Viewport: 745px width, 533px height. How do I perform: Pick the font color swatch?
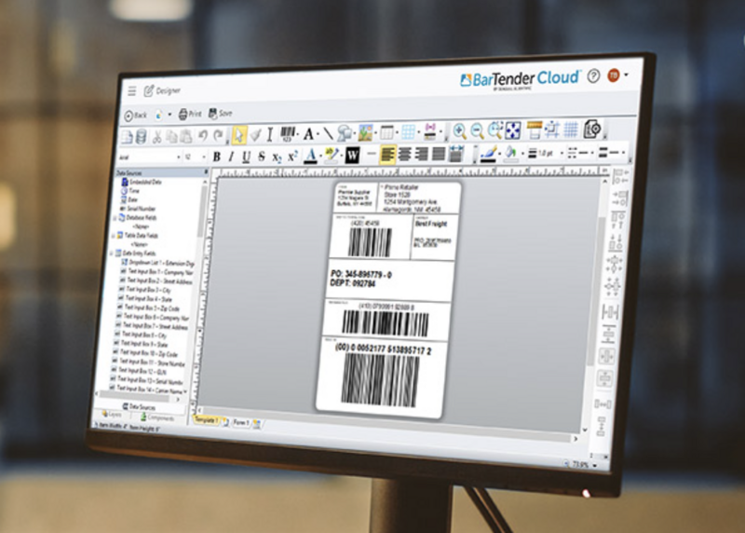coord(311,156)
